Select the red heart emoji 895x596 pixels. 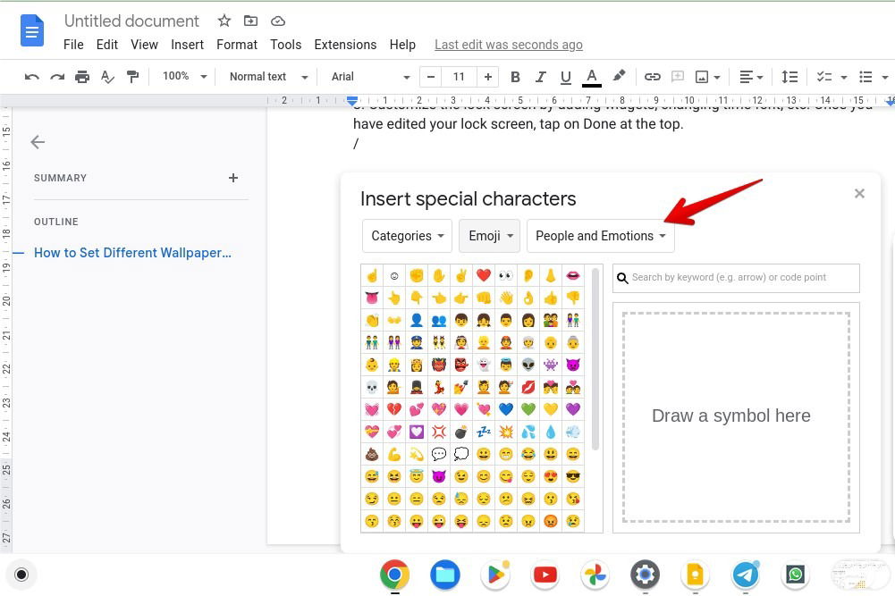click(485, 276)
